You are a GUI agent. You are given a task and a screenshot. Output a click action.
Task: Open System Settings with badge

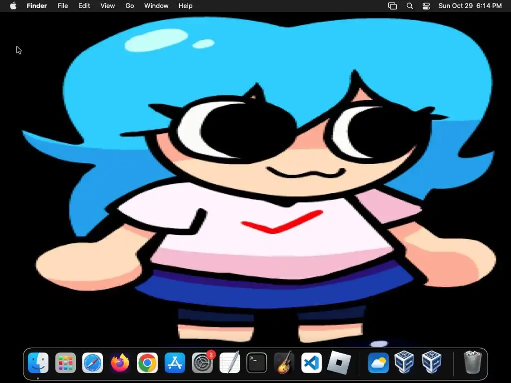point(203,363)
